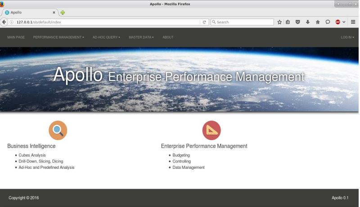
Task: Open site information icon in address bar
Action: 12,22
